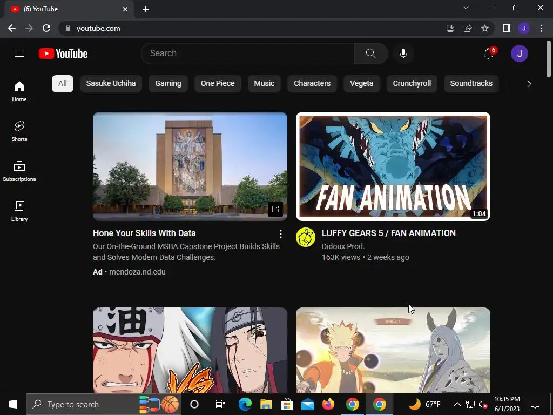Screen dimensions: 553x415
Task: Select the Gaming chip
Action: tap(168, 84)
